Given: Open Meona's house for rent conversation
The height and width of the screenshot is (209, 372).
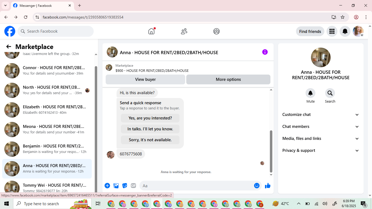Looking at the screenshot, I should tap(47, 130).
